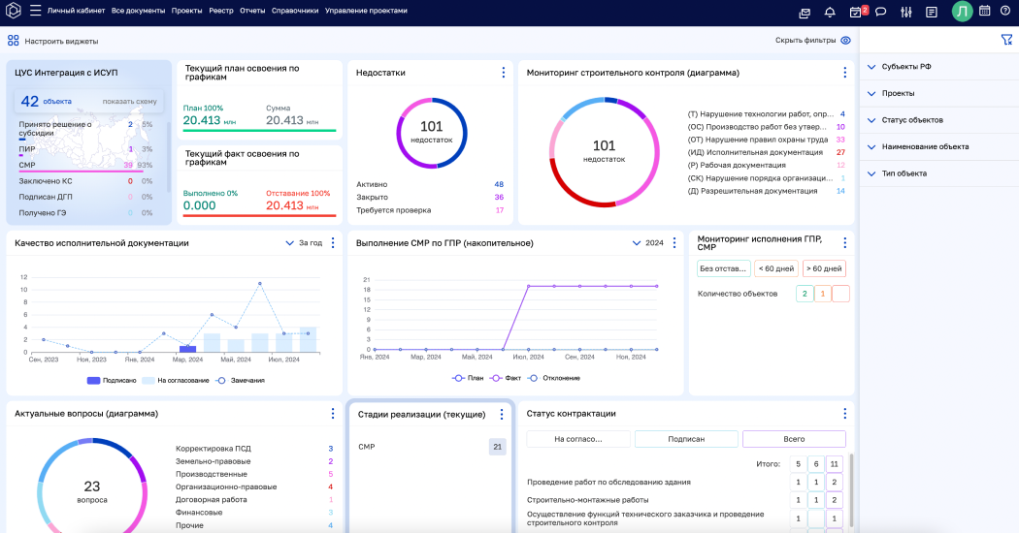Select На согласо... tab in Статус контрактации
1019x533 pixels.
pos(577,439)
